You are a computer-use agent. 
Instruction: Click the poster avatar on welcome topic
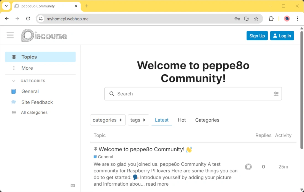click(248, 167)
